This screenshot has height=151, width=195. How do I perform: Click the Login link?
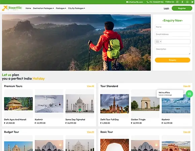[166, 8]
